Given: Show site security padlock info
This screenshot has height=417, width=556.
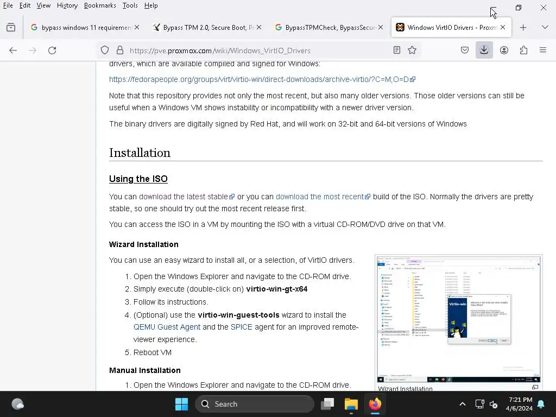Looking at the screenshot, I should pyautogui.click(x=120, y=50).
